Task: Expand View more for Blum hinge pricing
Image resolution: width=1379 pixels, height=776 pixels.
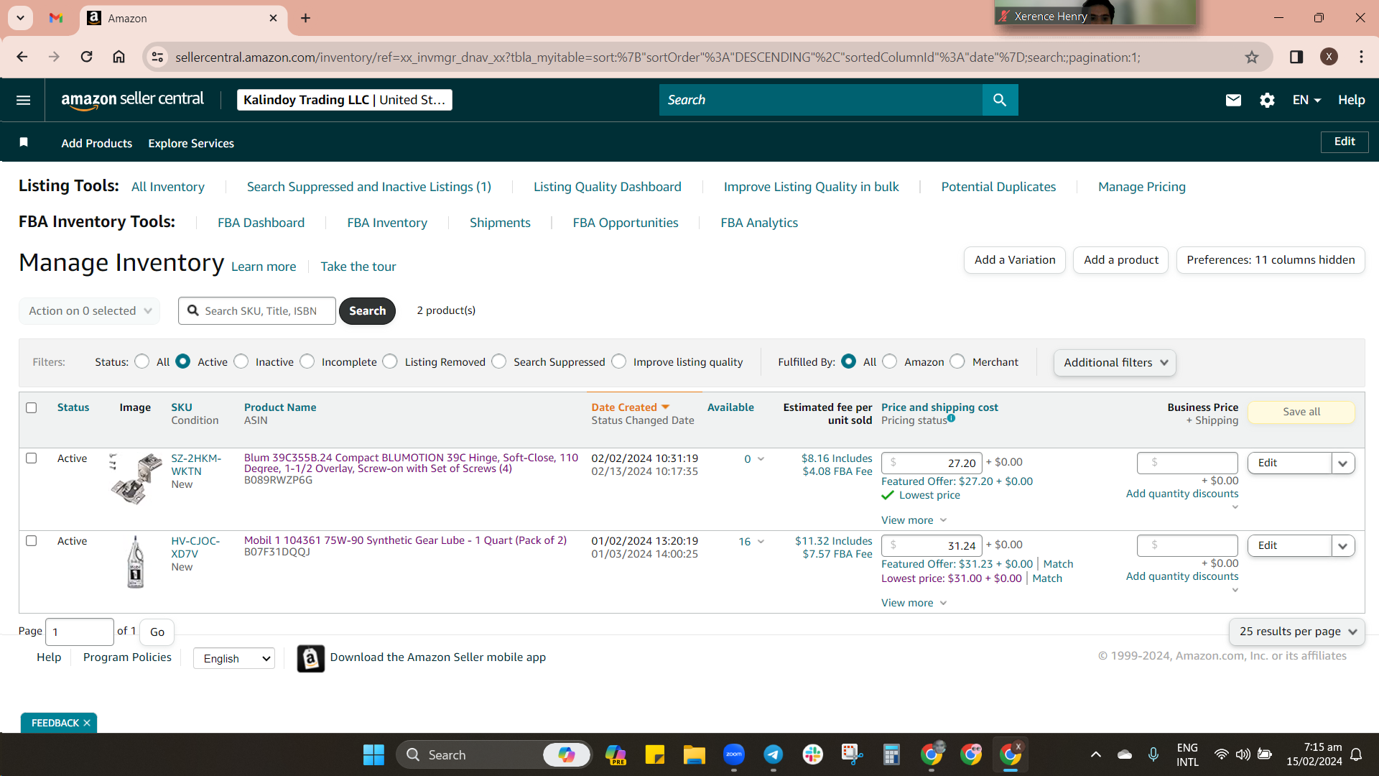Action: 914,519
